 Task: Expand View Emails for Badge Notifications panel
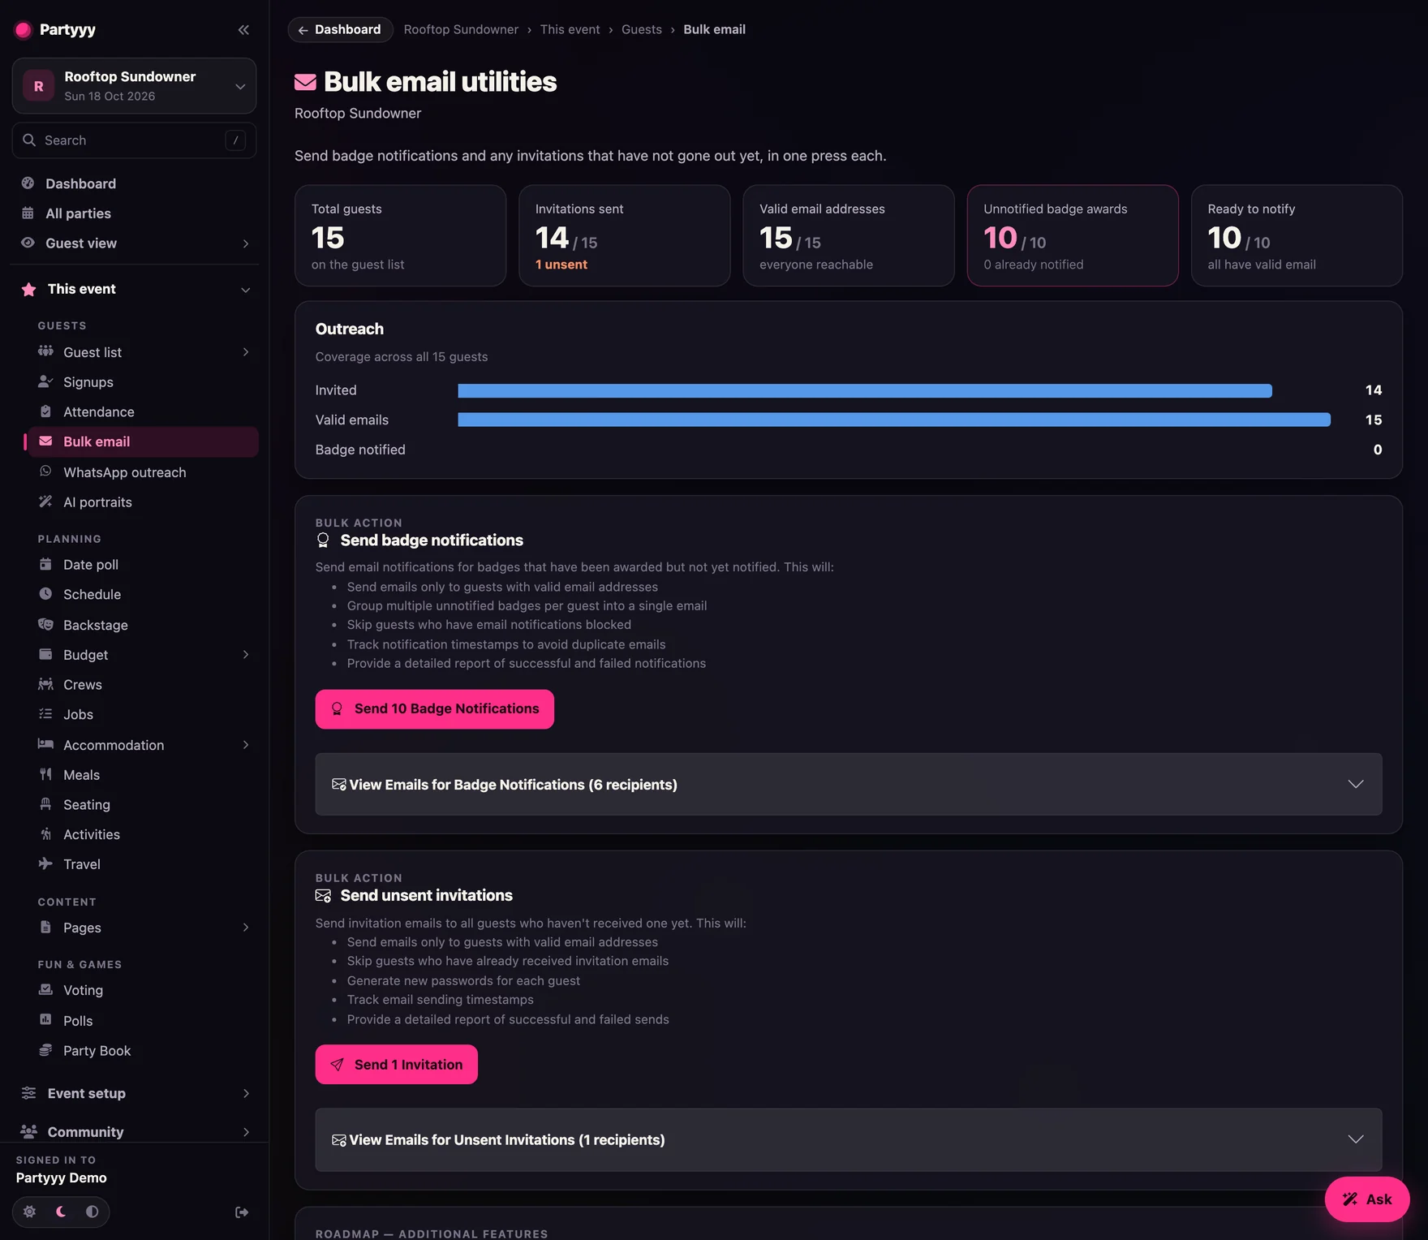pyautogui.click(x=849, y=784)
